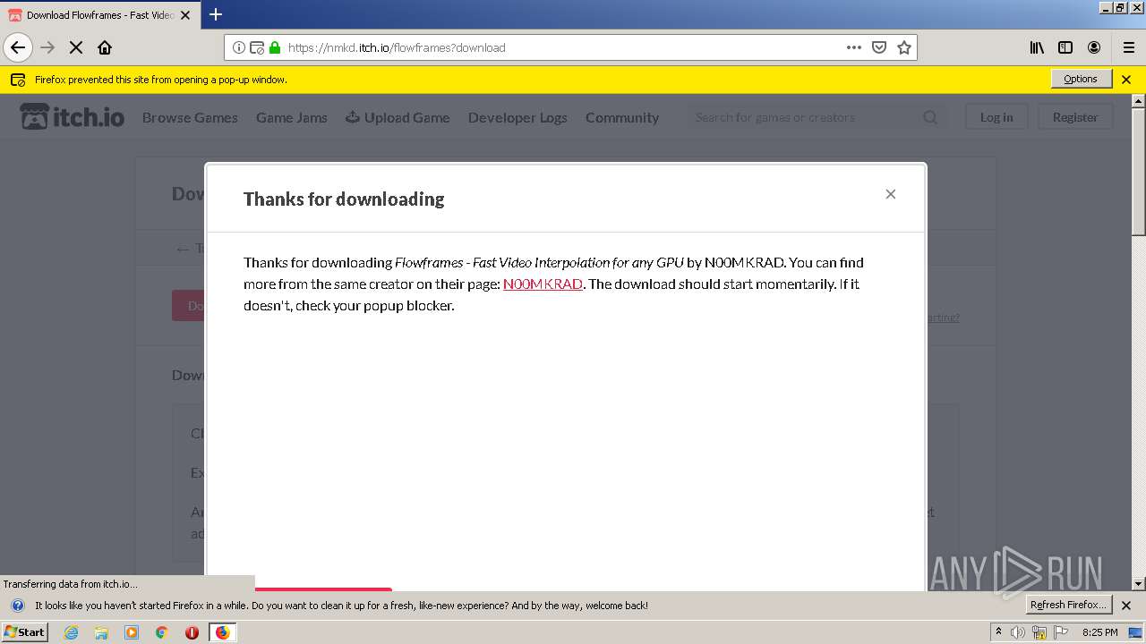Launch Chrome from taskbar
The width and height of the screenshot is (1146, 644).
(161, 632)
